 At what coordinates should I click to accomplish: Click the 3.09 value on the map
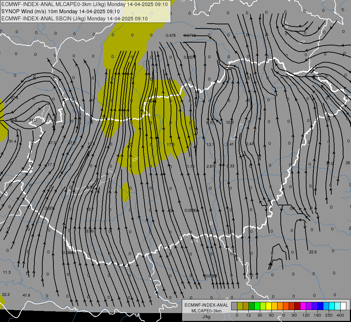point(90,231)
